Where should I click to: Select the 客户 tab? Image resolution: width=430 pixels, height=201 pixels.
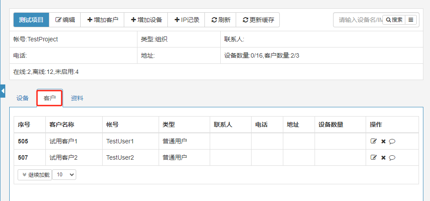tap(49, 98)
